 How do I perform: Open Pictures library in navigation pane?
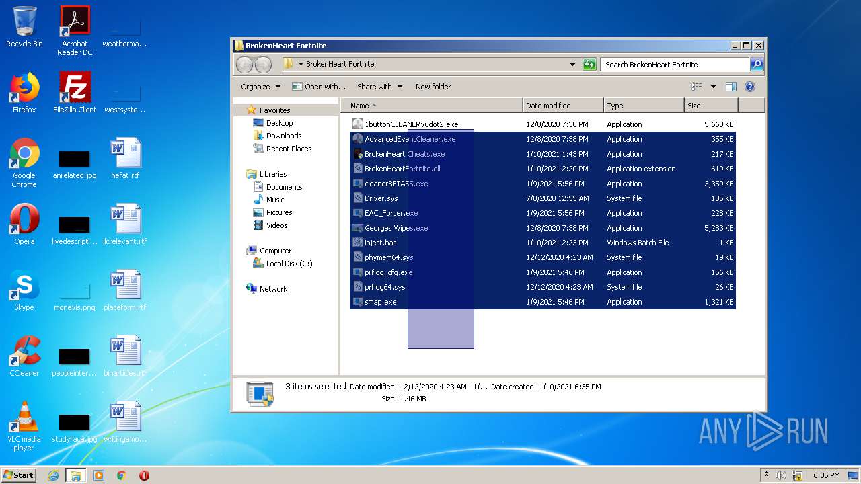[x=271, y=212]
